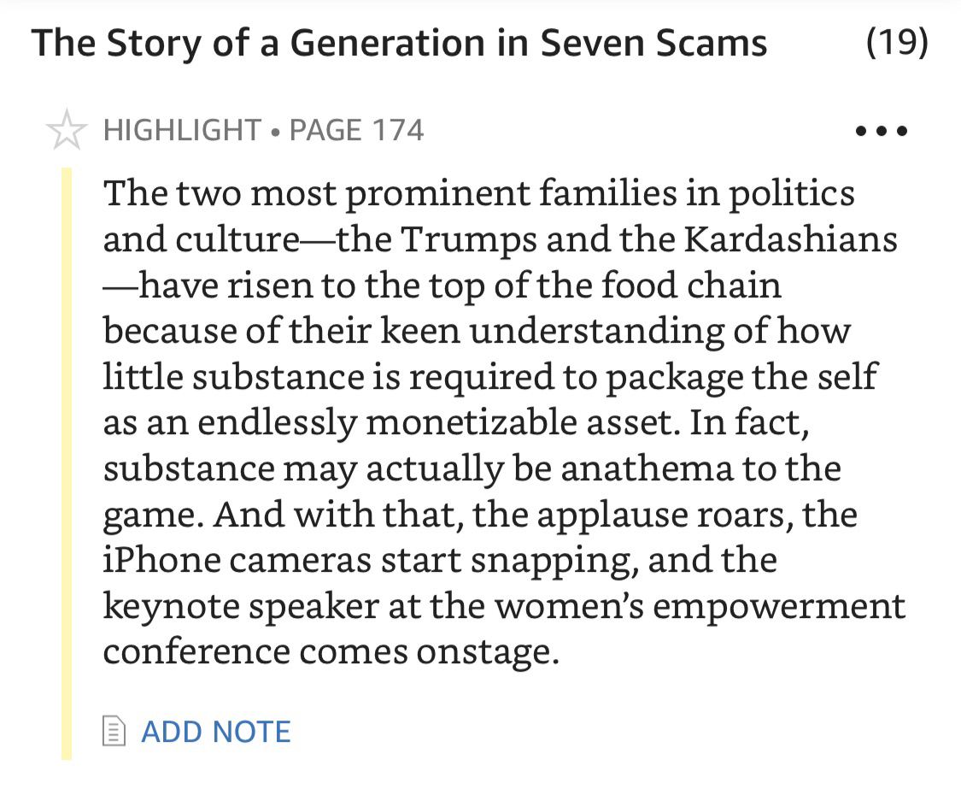Click the (19) highlight count
Image resolution: width=961 pixels, height=789 pixels.
[896, 42]
